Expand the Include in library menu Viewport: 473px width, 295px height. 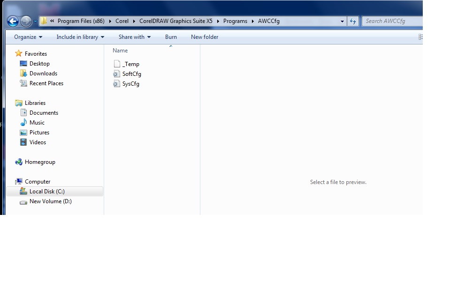click(x=80, y=37)
